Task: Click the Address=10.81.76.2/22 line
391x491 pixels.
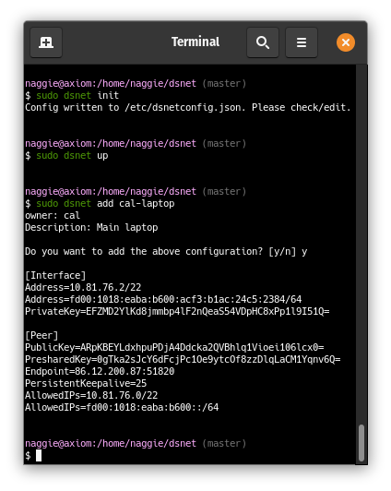Action: 83,287
